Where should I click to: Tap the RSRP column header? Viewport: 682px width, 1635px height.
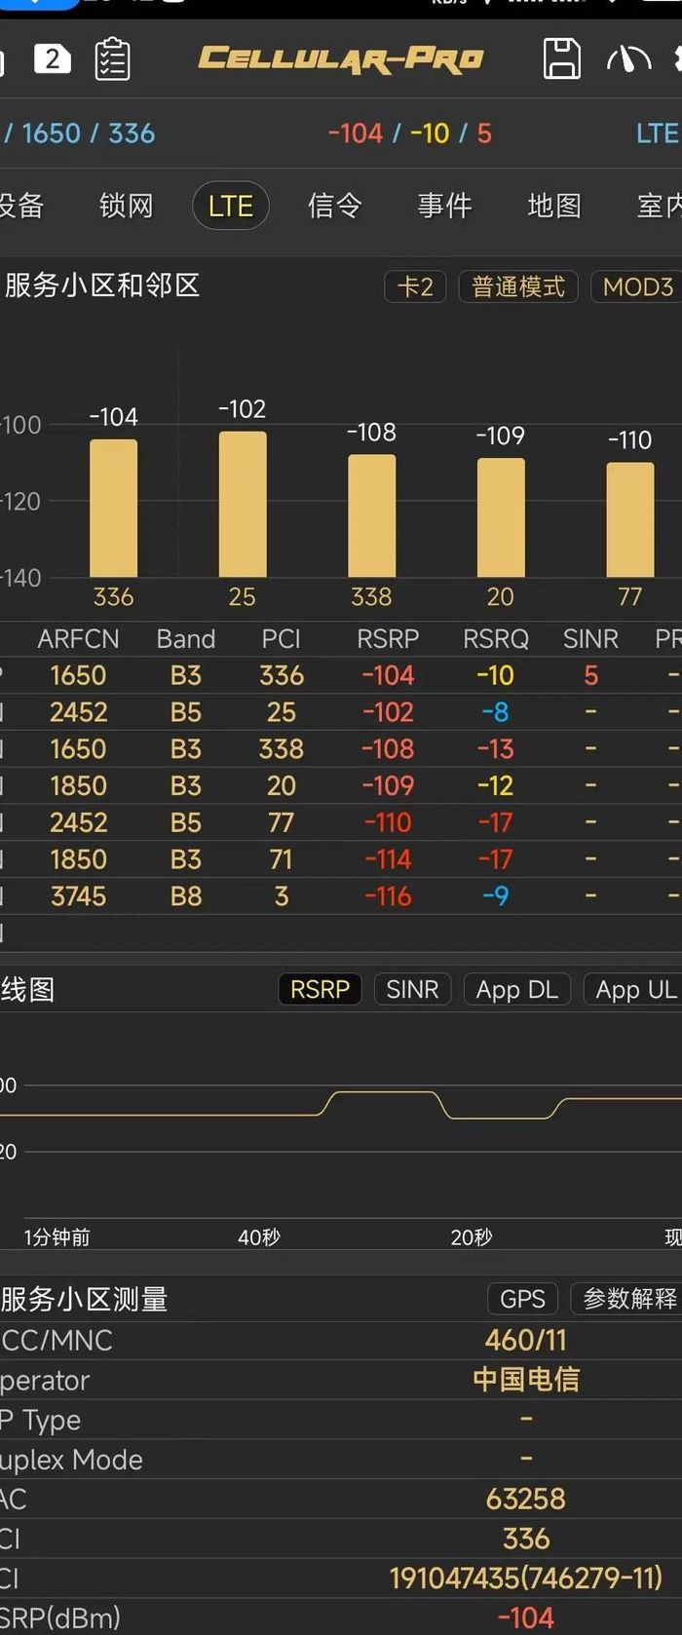tap(388, 639)
